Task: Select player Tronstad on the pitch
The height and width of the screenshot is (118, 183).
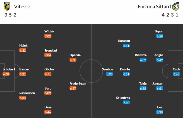Action: (x=50, y=50)
